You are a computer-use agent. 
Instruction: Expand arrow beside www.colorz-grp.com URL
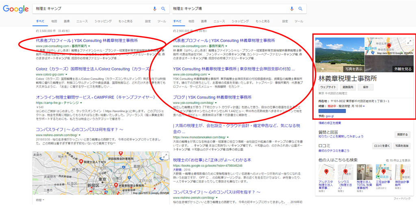pyautogui.click(x=66, y=74)
